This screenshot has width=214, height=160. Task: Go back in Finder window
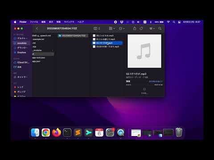tap(37, 28)
